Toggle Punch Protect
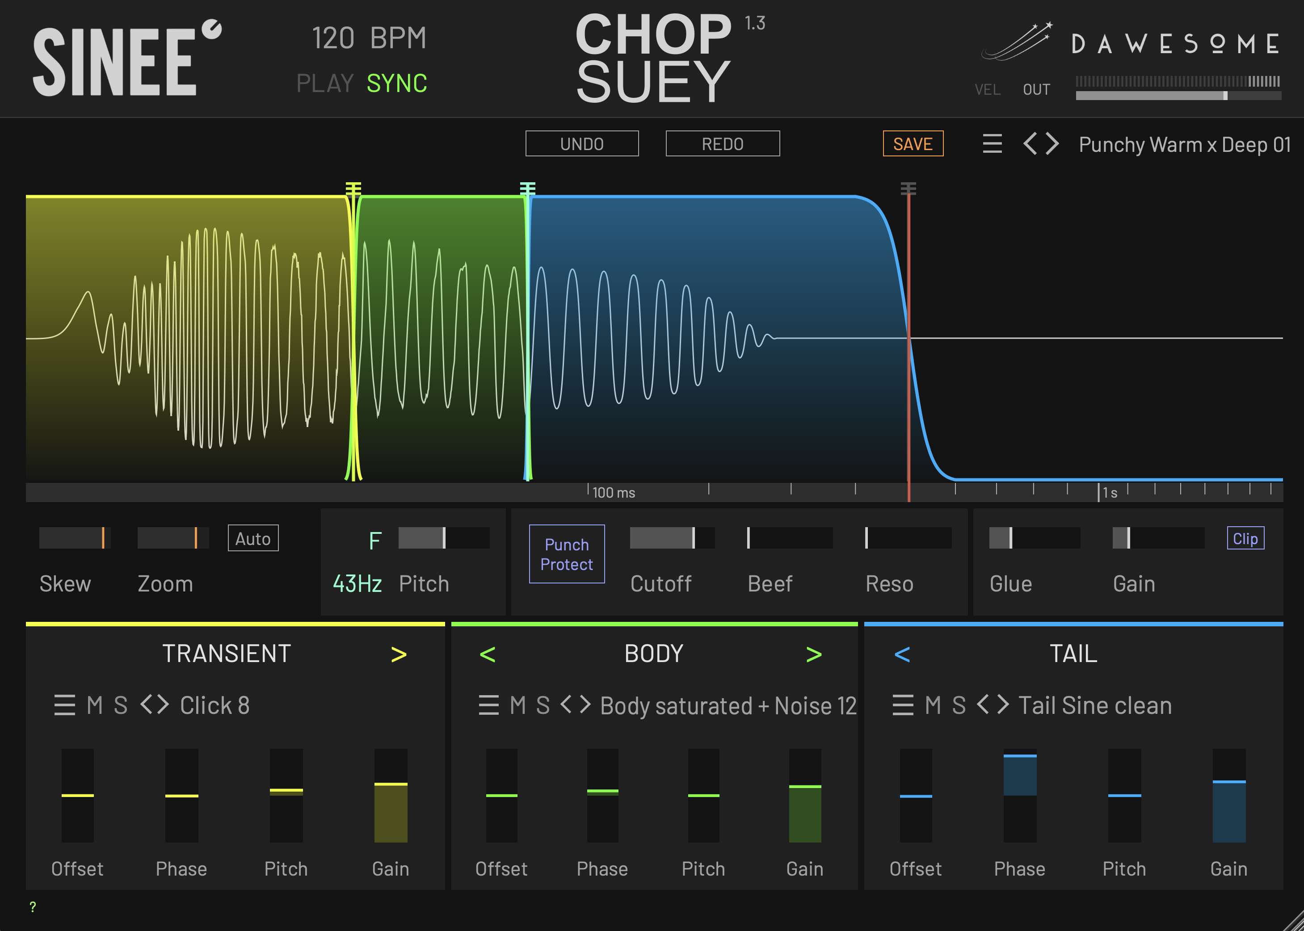 tap(567, 554)
